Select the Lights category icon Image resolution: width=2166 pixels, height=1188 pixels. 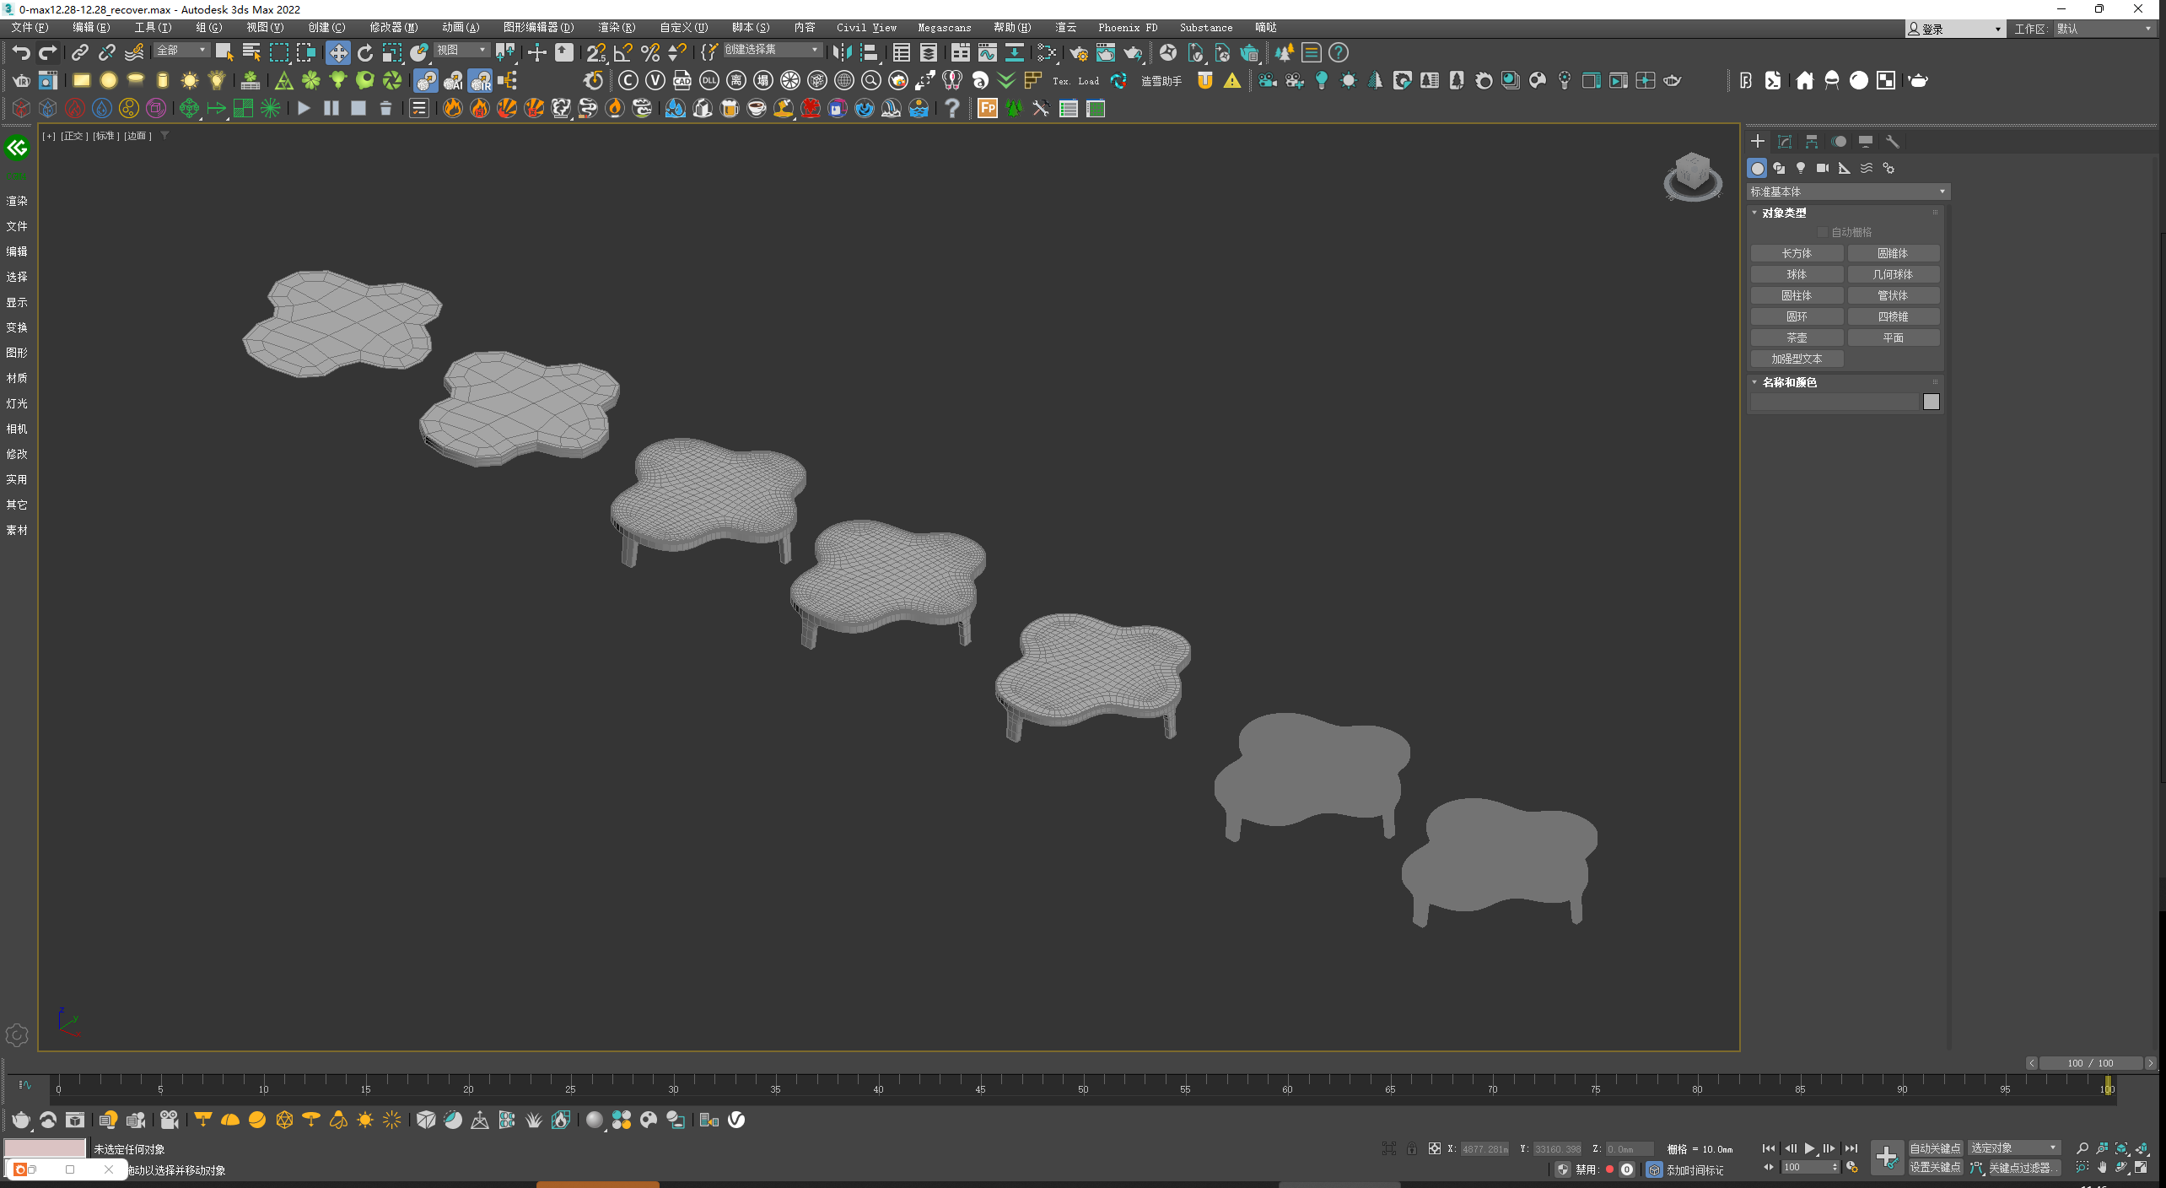pos(1800,168)
